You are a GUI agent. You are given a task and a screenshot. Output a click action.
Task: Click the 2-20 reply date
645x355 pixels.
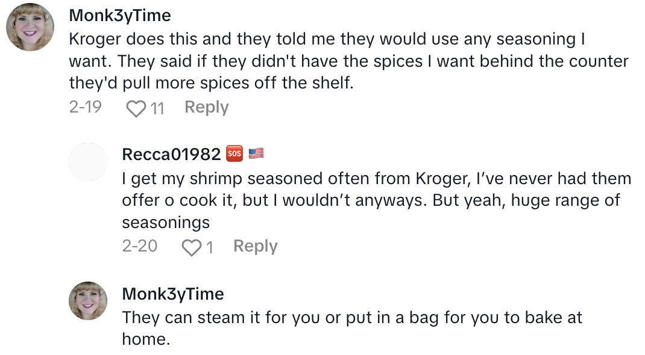pyautogui.click(x=139, y=246)
